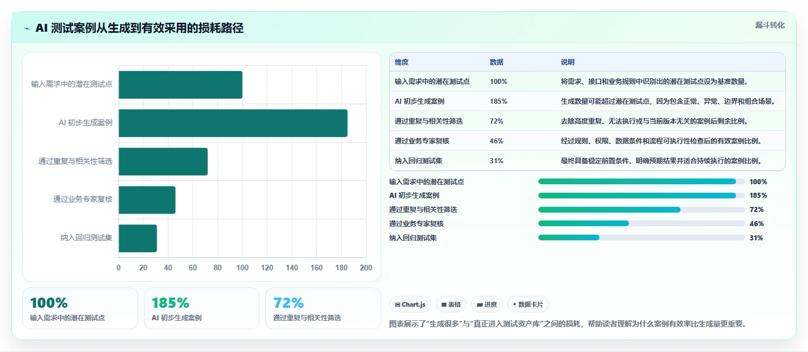Screen dimensions: 808x352
Task: Click the 输入需求中的潜在测试点 progress bar
Action: coord(641,181)
